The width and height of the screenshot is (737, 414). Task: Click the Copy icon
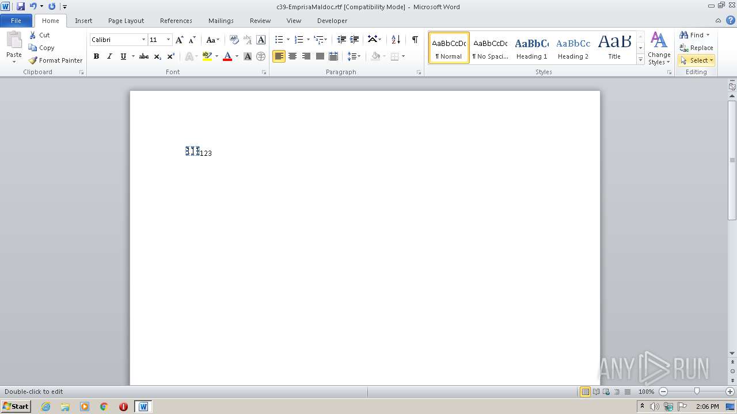(x=33, y=48)
